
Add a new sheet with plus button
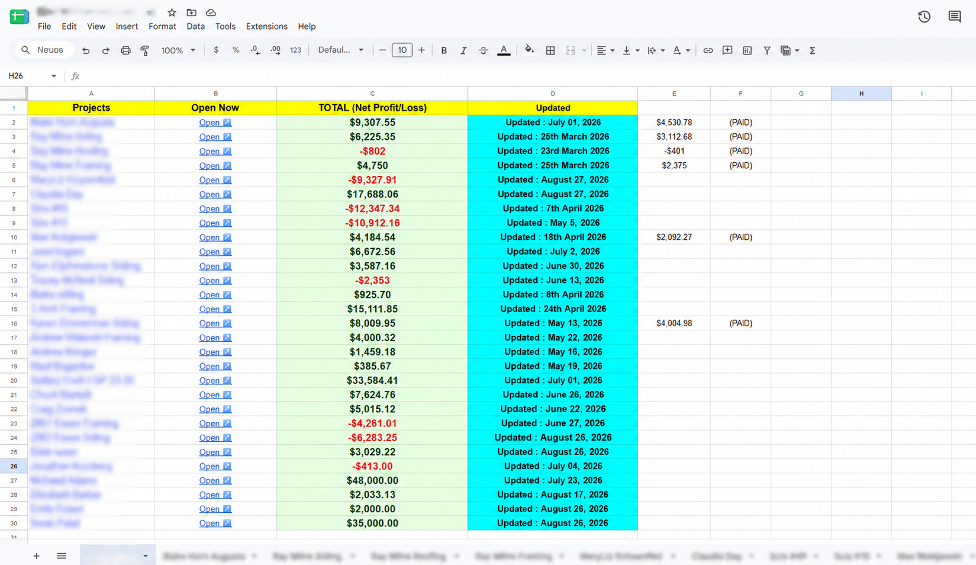[x=36, y=556]
